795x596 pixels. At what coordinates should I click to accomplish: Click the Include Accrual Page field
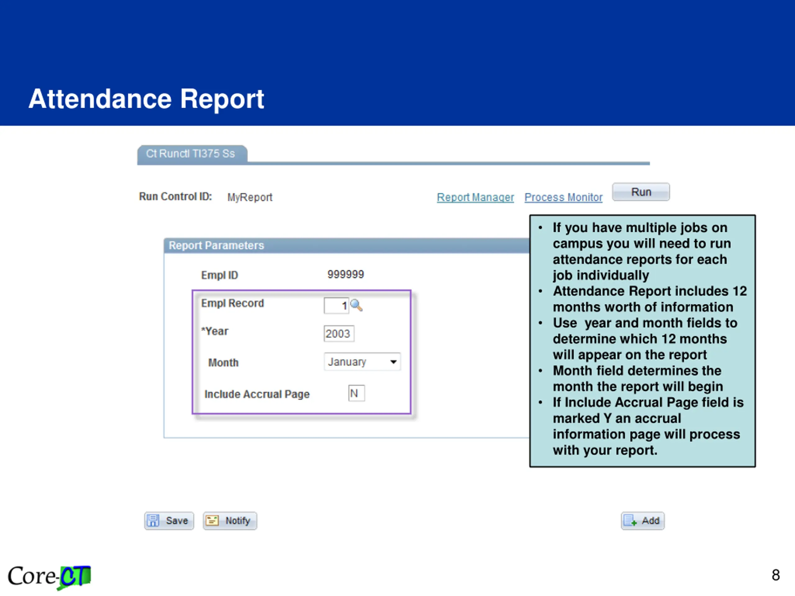(x=357, y=393)
